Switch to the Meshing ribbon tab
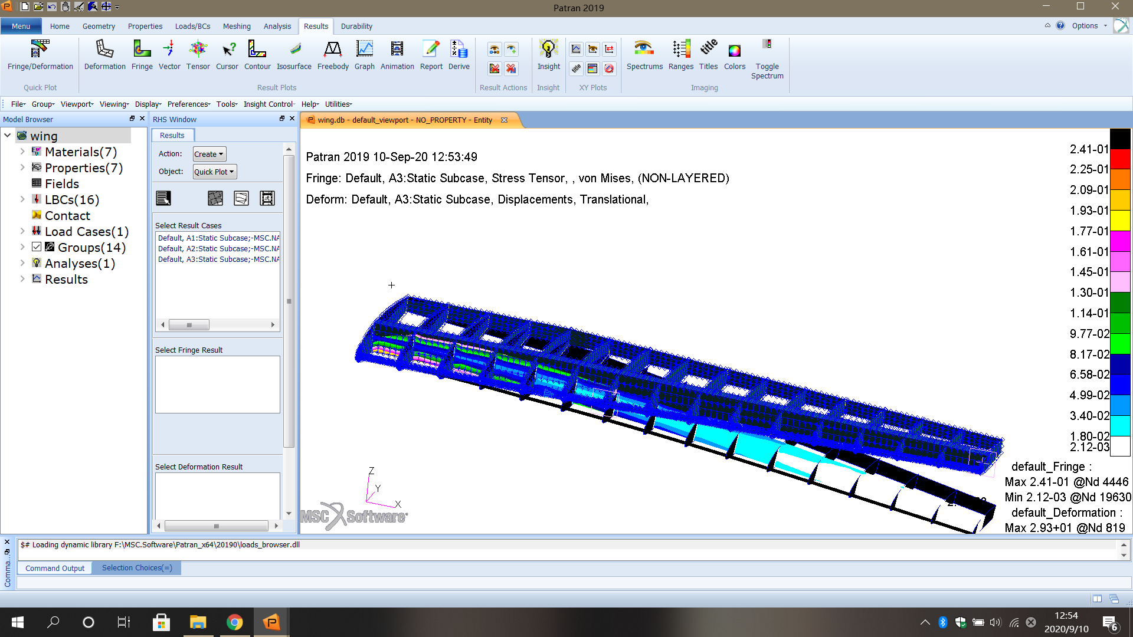 (236, 26)
